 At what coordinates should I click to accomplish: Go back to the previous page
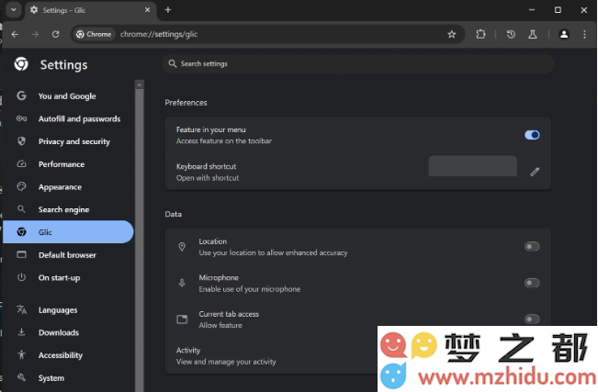coord(15,34)
